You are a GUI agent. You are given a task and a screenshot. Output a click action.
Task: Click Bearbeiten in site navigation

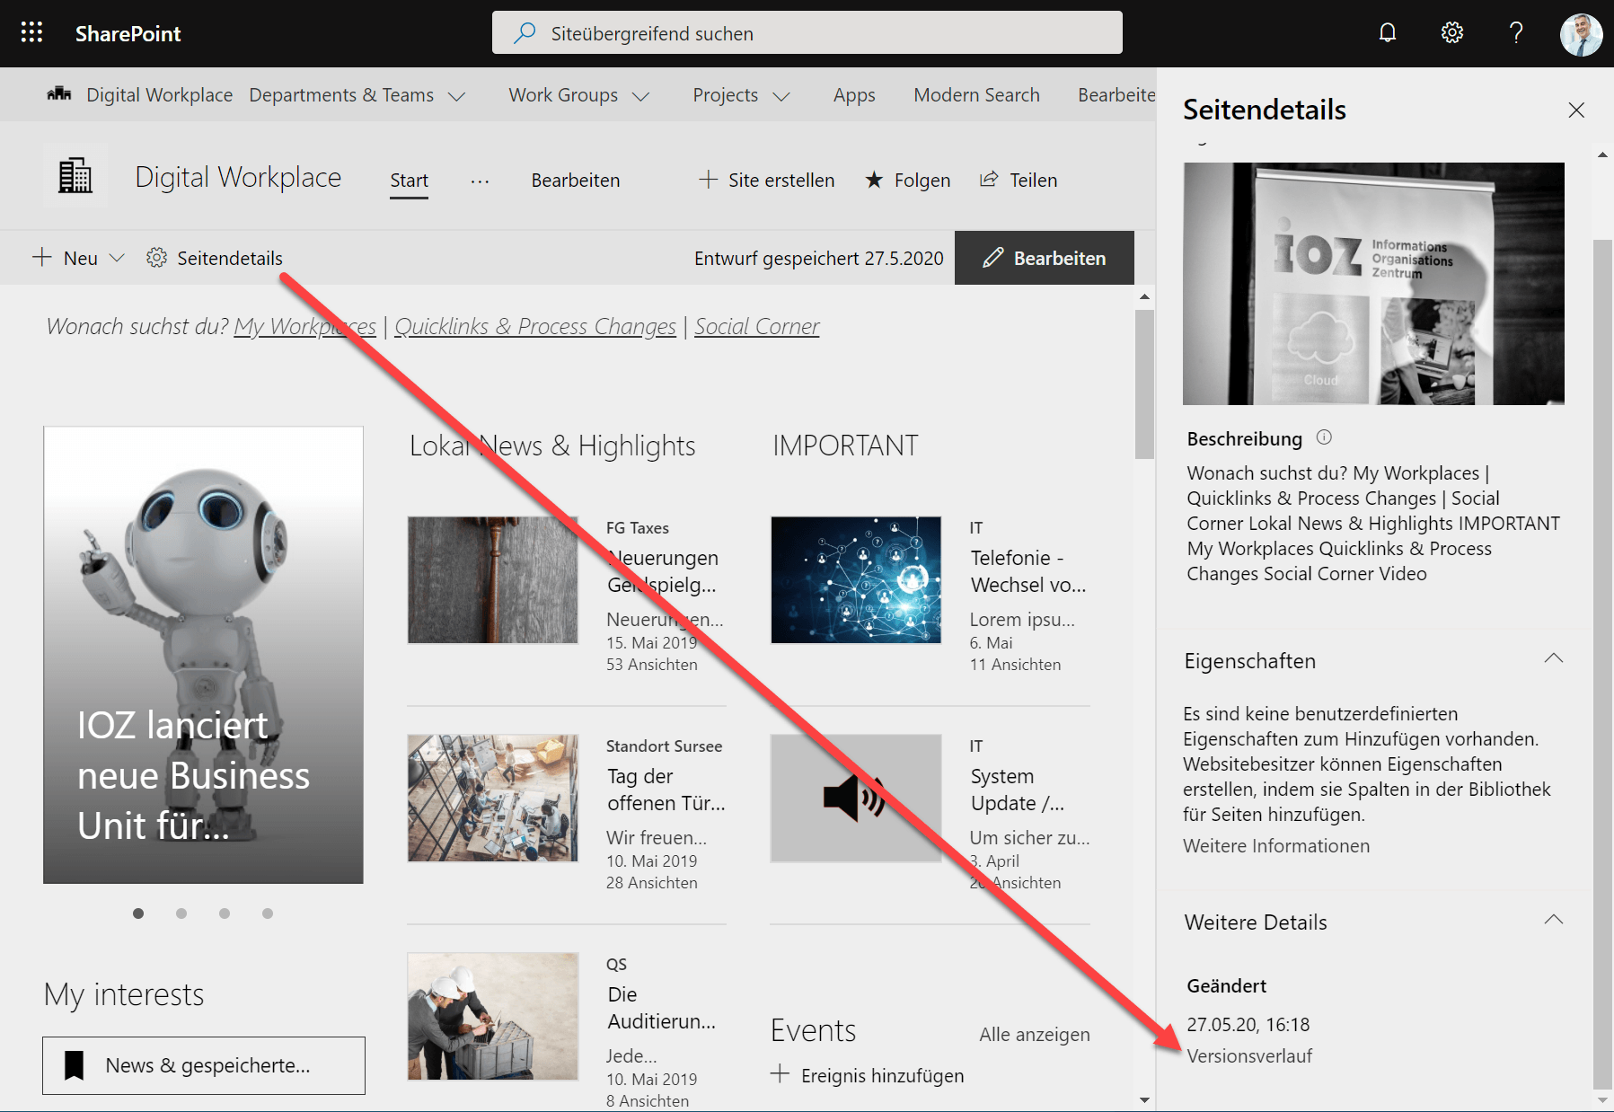pos(576,181)
